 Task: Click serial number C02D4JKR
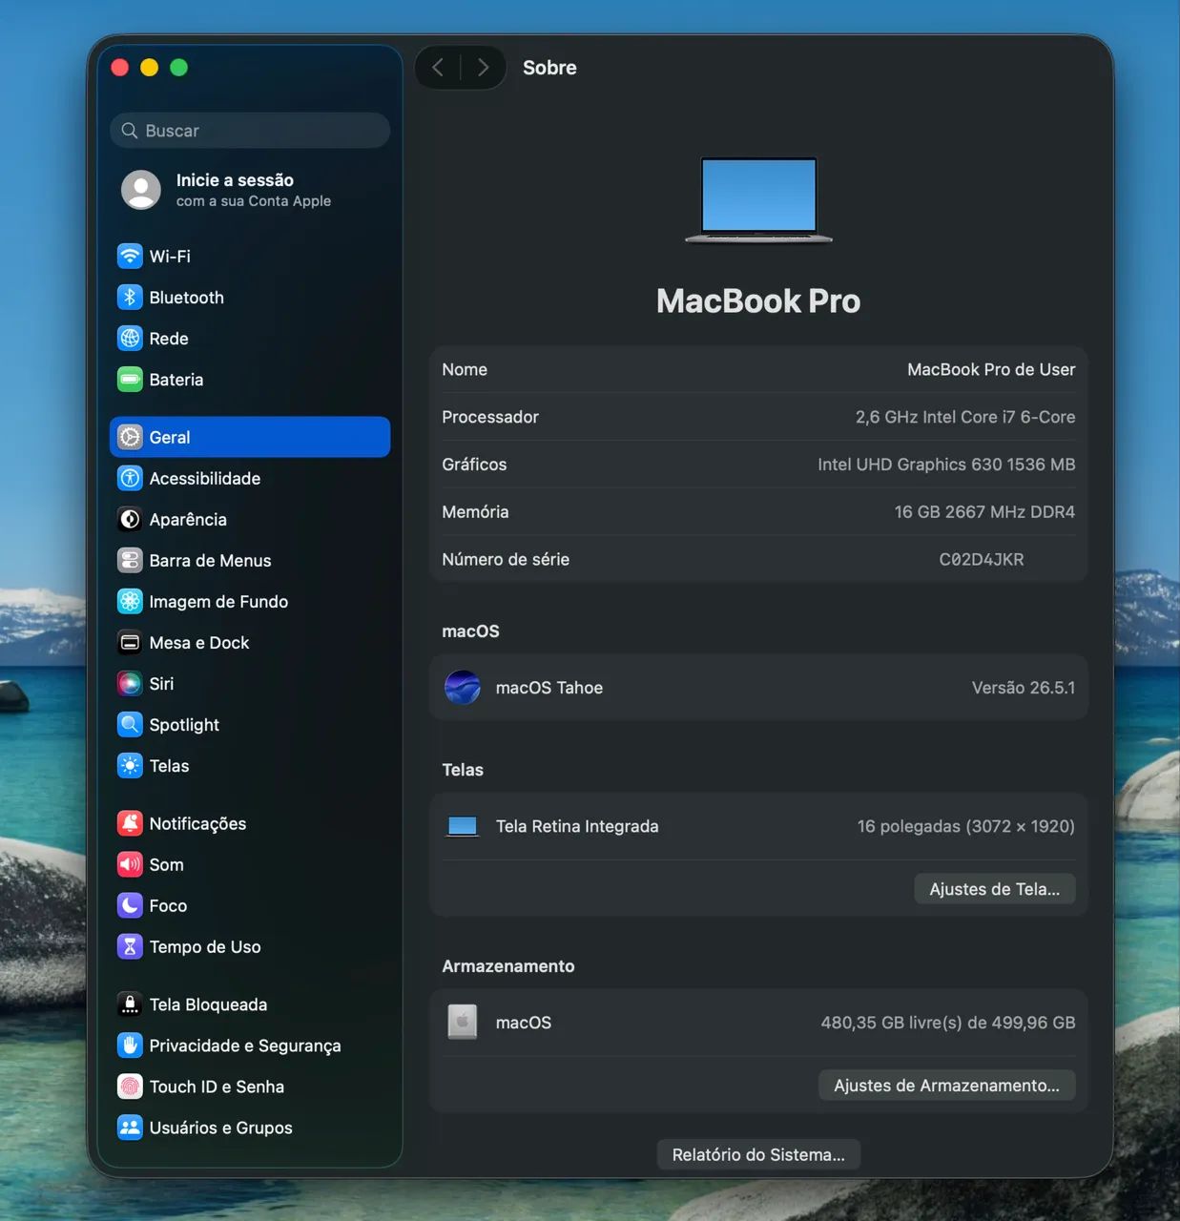pyautogui.click(x=981, y=559)
